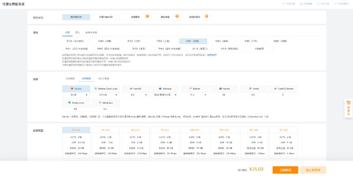Expand the CentOS 8.2 version dropdown

135,95
